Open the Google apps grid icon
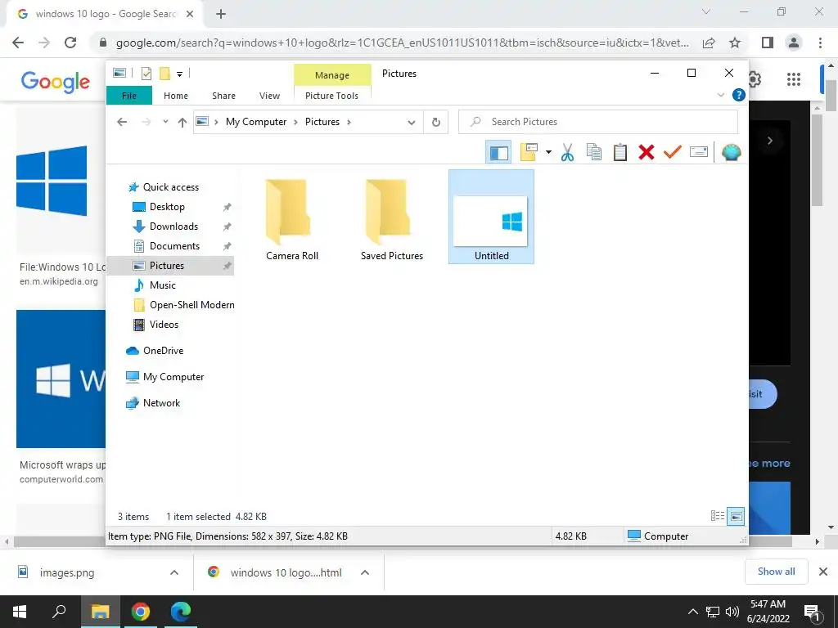 (x=794, y=79)
